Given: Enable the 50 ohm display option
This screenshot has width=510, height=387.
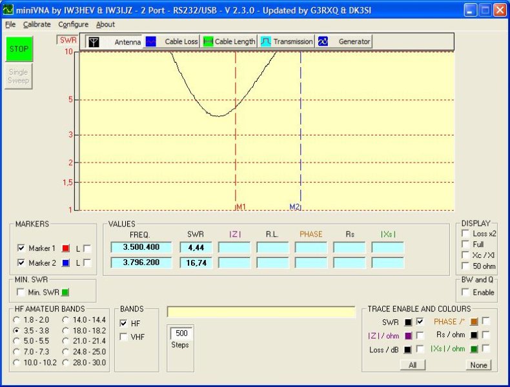Looking at the screenshot, I should point(465,266).
